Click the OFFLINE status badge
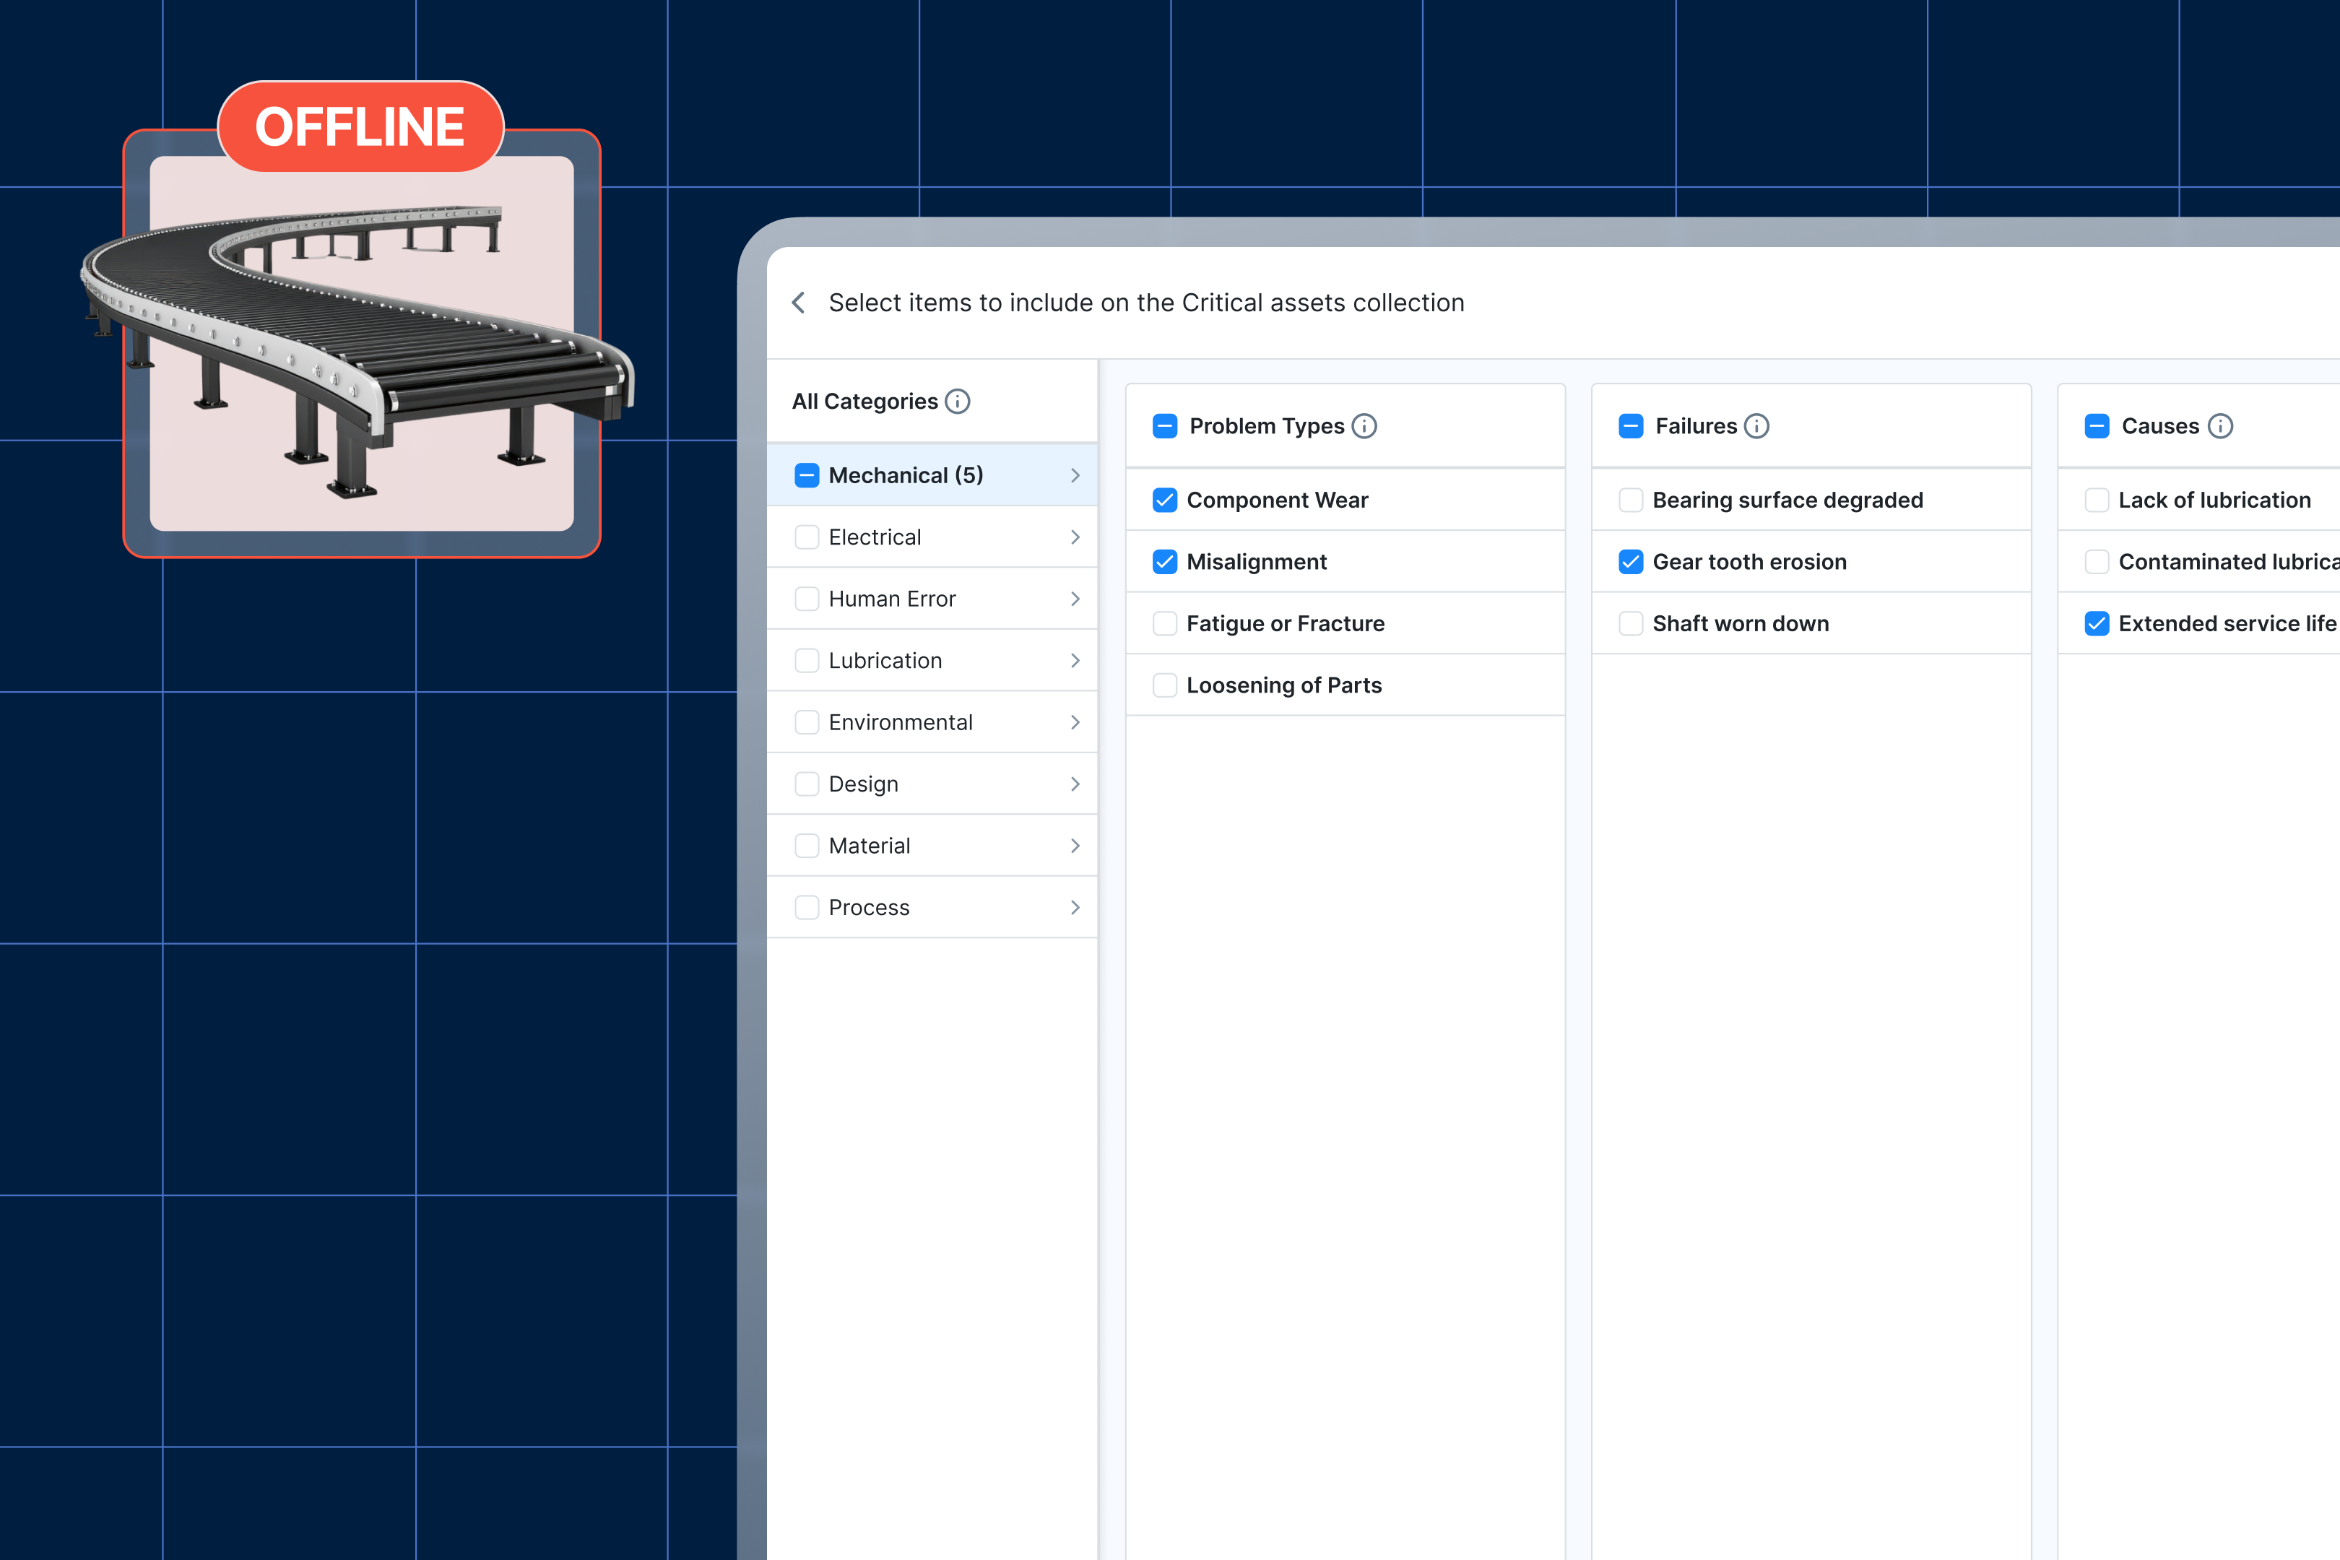 click(360, 127)
